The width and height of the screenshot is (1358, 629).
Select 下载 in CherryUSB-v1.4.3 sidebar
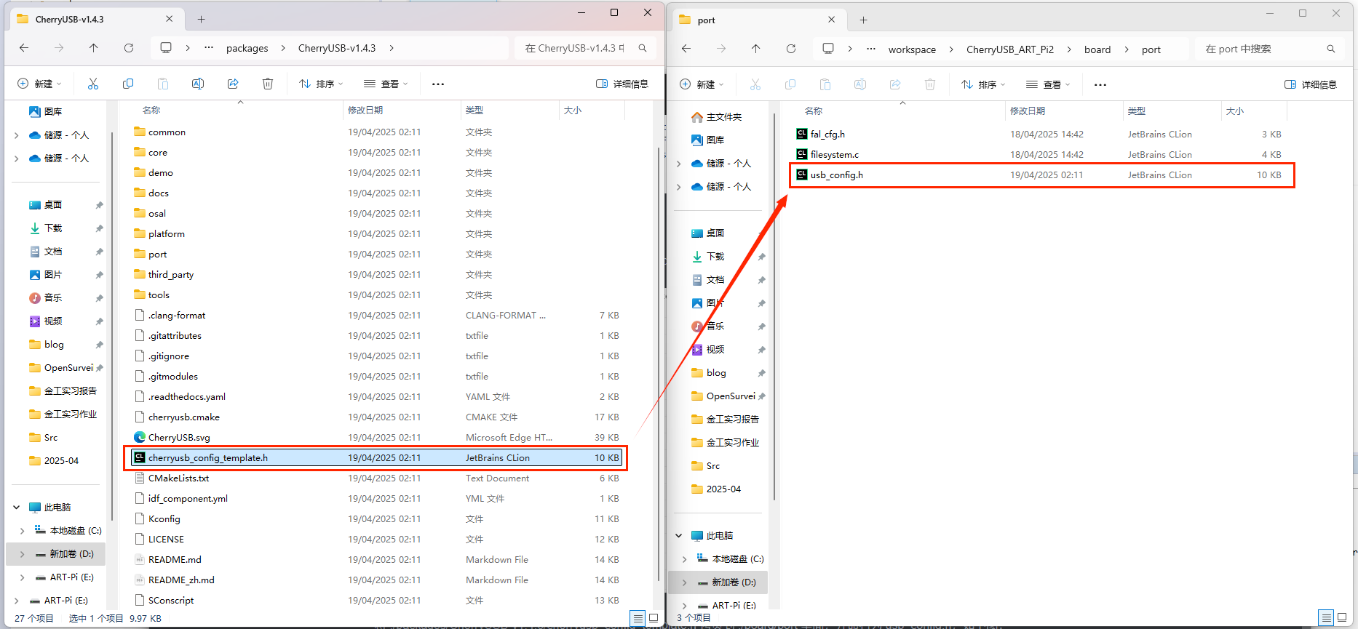46,228
